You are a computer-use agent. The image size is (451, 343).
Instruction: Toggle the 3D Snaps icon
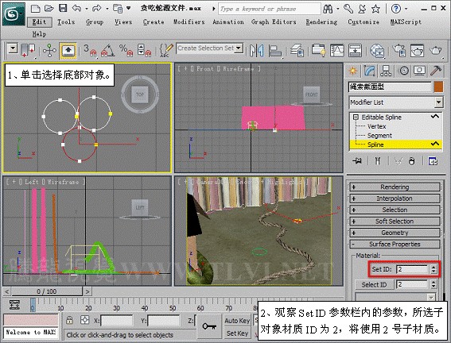tap(90, 50)
